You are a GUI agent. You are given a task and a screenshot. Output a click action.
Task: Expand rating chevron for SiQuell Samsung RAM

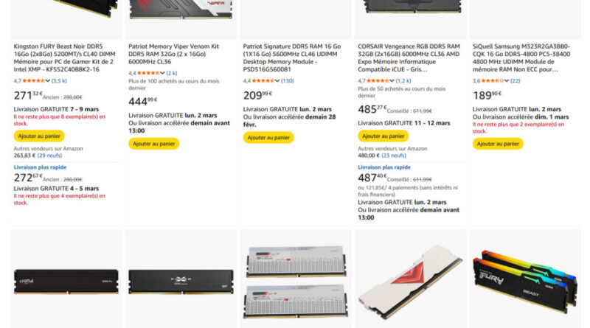coord(506,80)
